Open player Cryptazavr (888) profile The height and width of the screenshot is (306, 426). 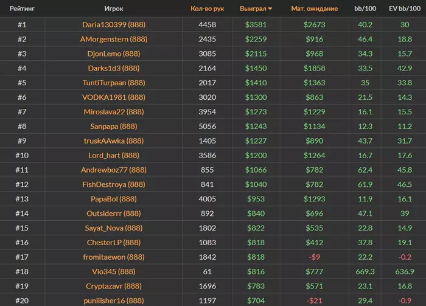point(114,286)
